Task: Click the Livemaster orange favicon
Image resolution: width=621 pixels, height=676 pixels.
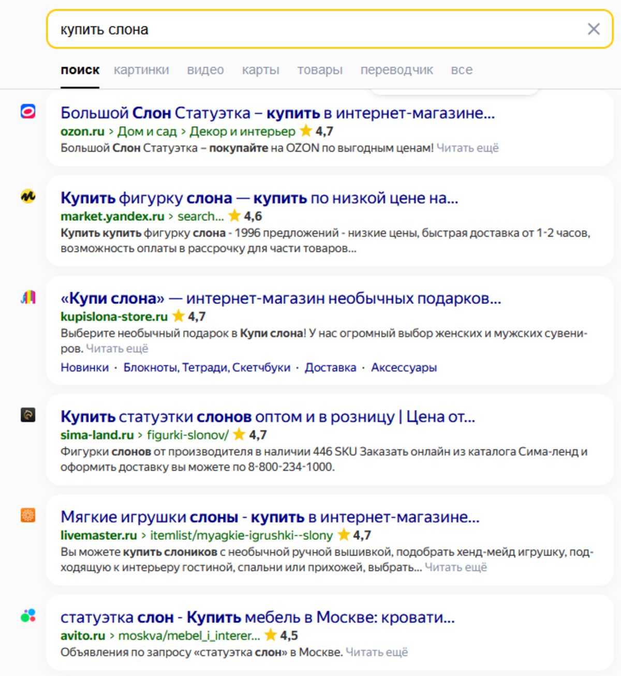Action: 28,515
